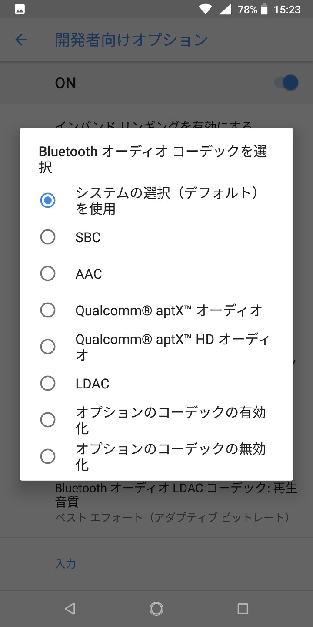Tap the 開発者向けオプション page title
This screenshot has width=313, height=627.
pyautogui.click(x=131, y=40)
